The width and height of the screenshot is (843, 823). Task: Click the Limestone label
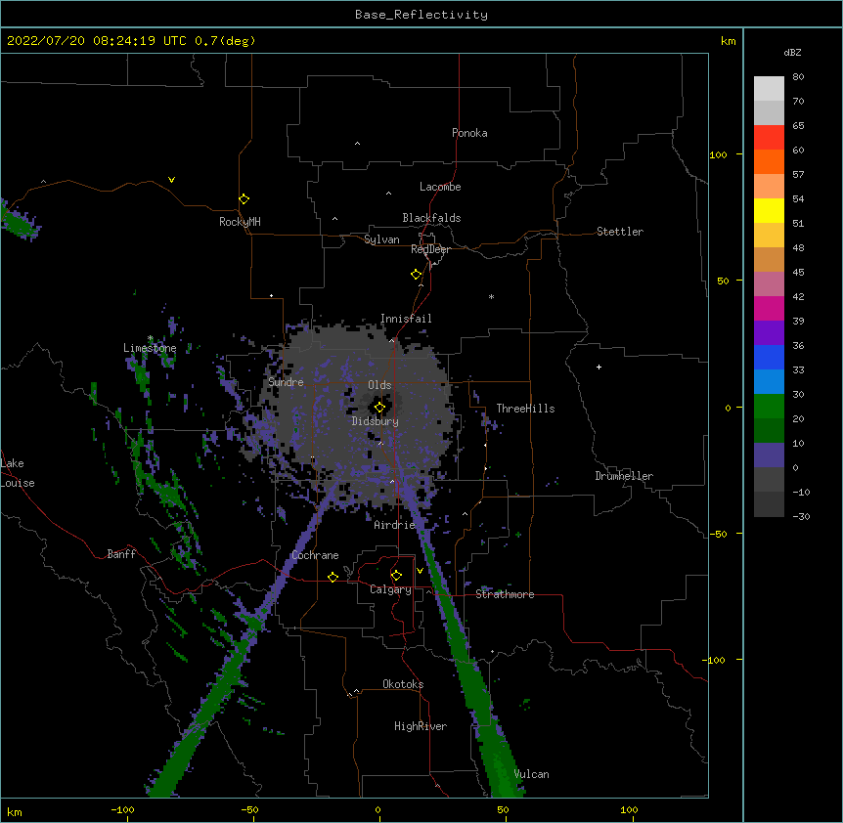pyautogui.click(x=150, y=348)
